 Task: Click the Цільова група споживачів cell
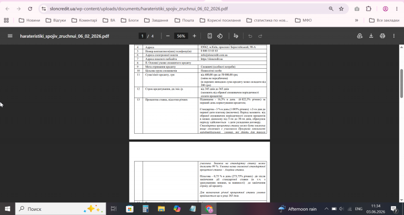(170, 70)
